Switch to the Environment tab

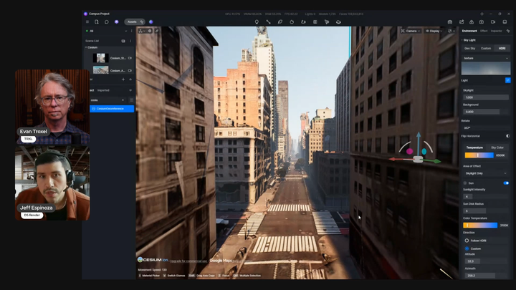(x=469, y=31)
